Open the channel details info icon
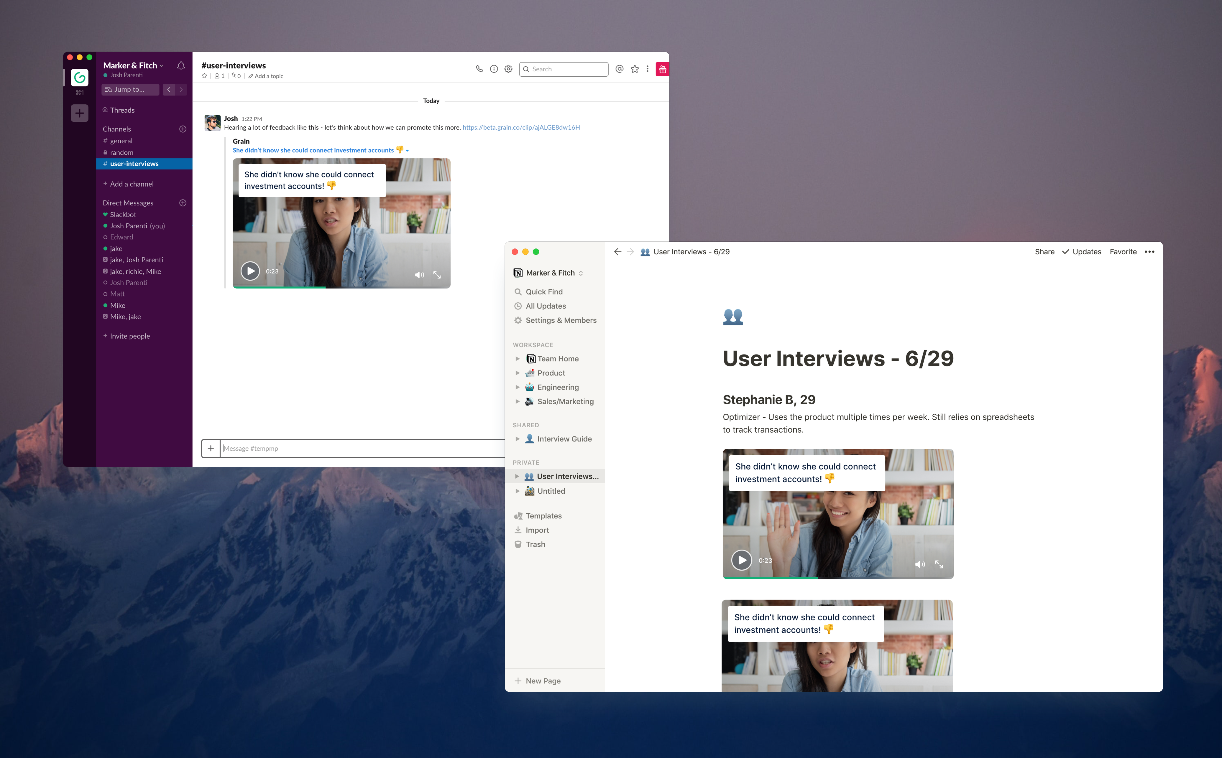The height and width of the screenshot is (758, 1222). click(494, 69)
